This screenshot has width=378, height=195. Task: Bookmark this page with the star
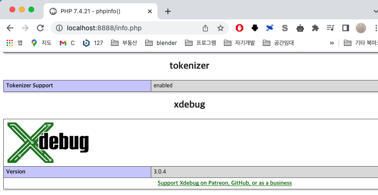(221, 28)
